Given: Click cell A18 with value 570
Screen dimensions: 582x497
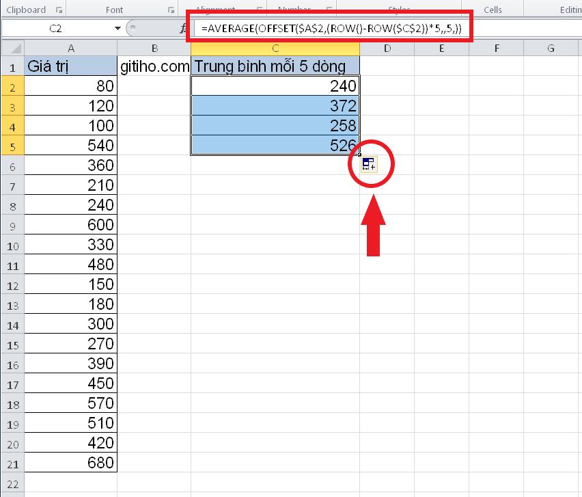Looking at the screenshot, I should pos(71,403).
